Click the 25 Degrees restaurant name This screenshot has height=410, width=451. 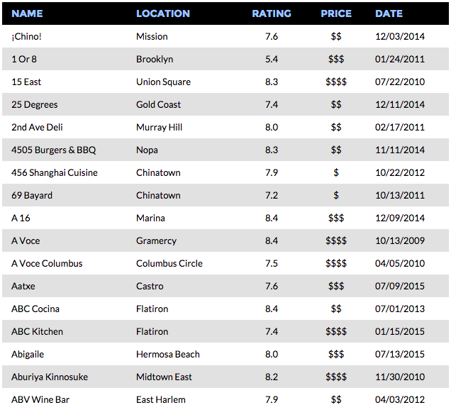35,105
